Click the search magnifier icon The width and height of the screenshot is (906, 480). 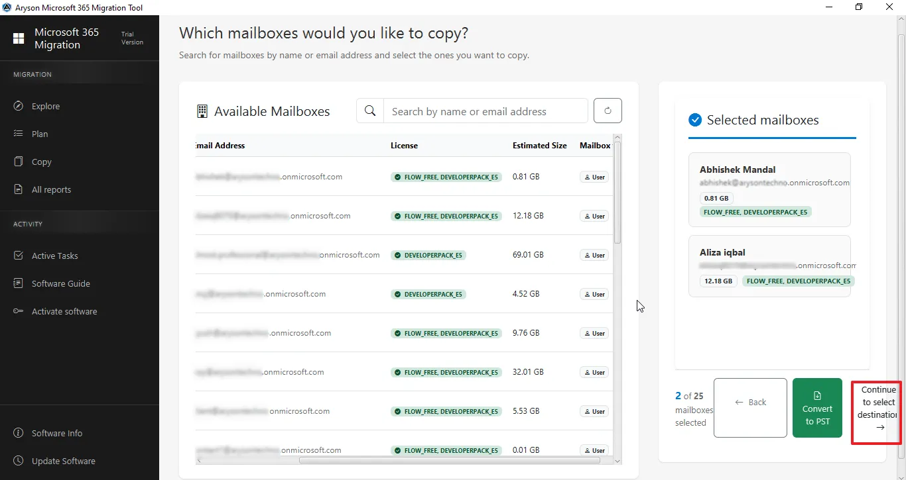pos(370,111)
